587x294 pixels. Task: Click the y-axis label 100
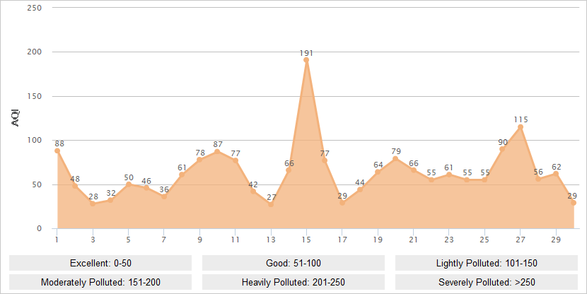[x=34, y=140]
